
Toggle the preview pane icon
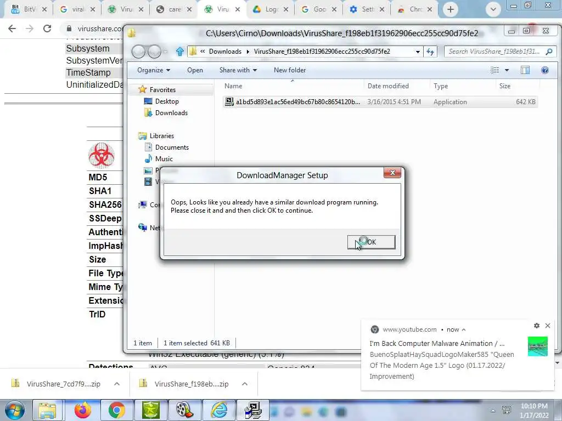click(x=525, y=70)
